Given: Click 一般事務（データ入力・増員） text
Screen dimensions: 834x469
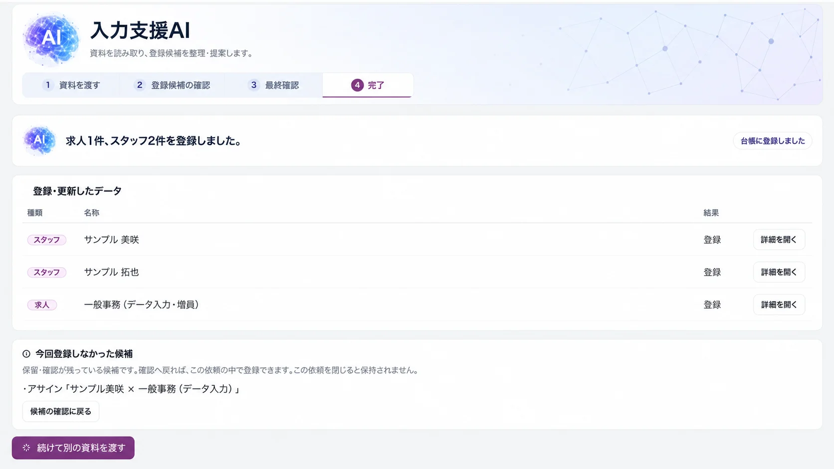Looking at the screenshot, I should click(142, 305).
